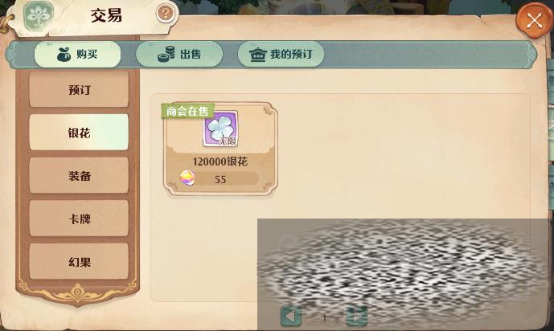Open the 幻果 category
The image size is (554, 331).
(79, 261)
